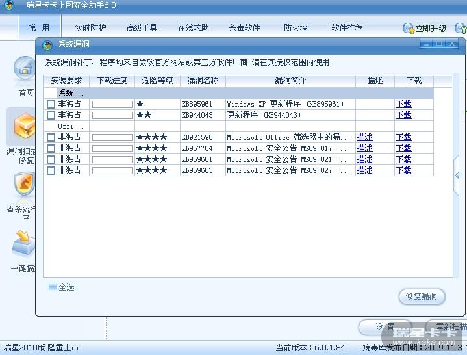The image size is (467, 355).
Task: Click the 系统漏洞 dialog title icon
Action: (47, 45)
